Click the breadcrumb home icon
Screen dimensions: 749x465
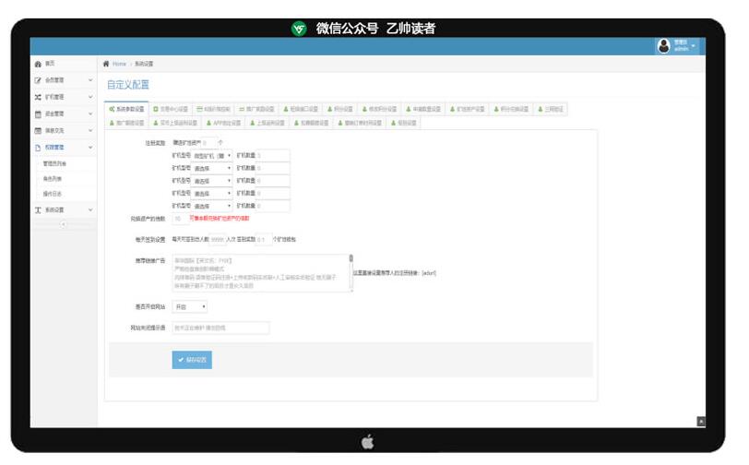pos(106,64)
